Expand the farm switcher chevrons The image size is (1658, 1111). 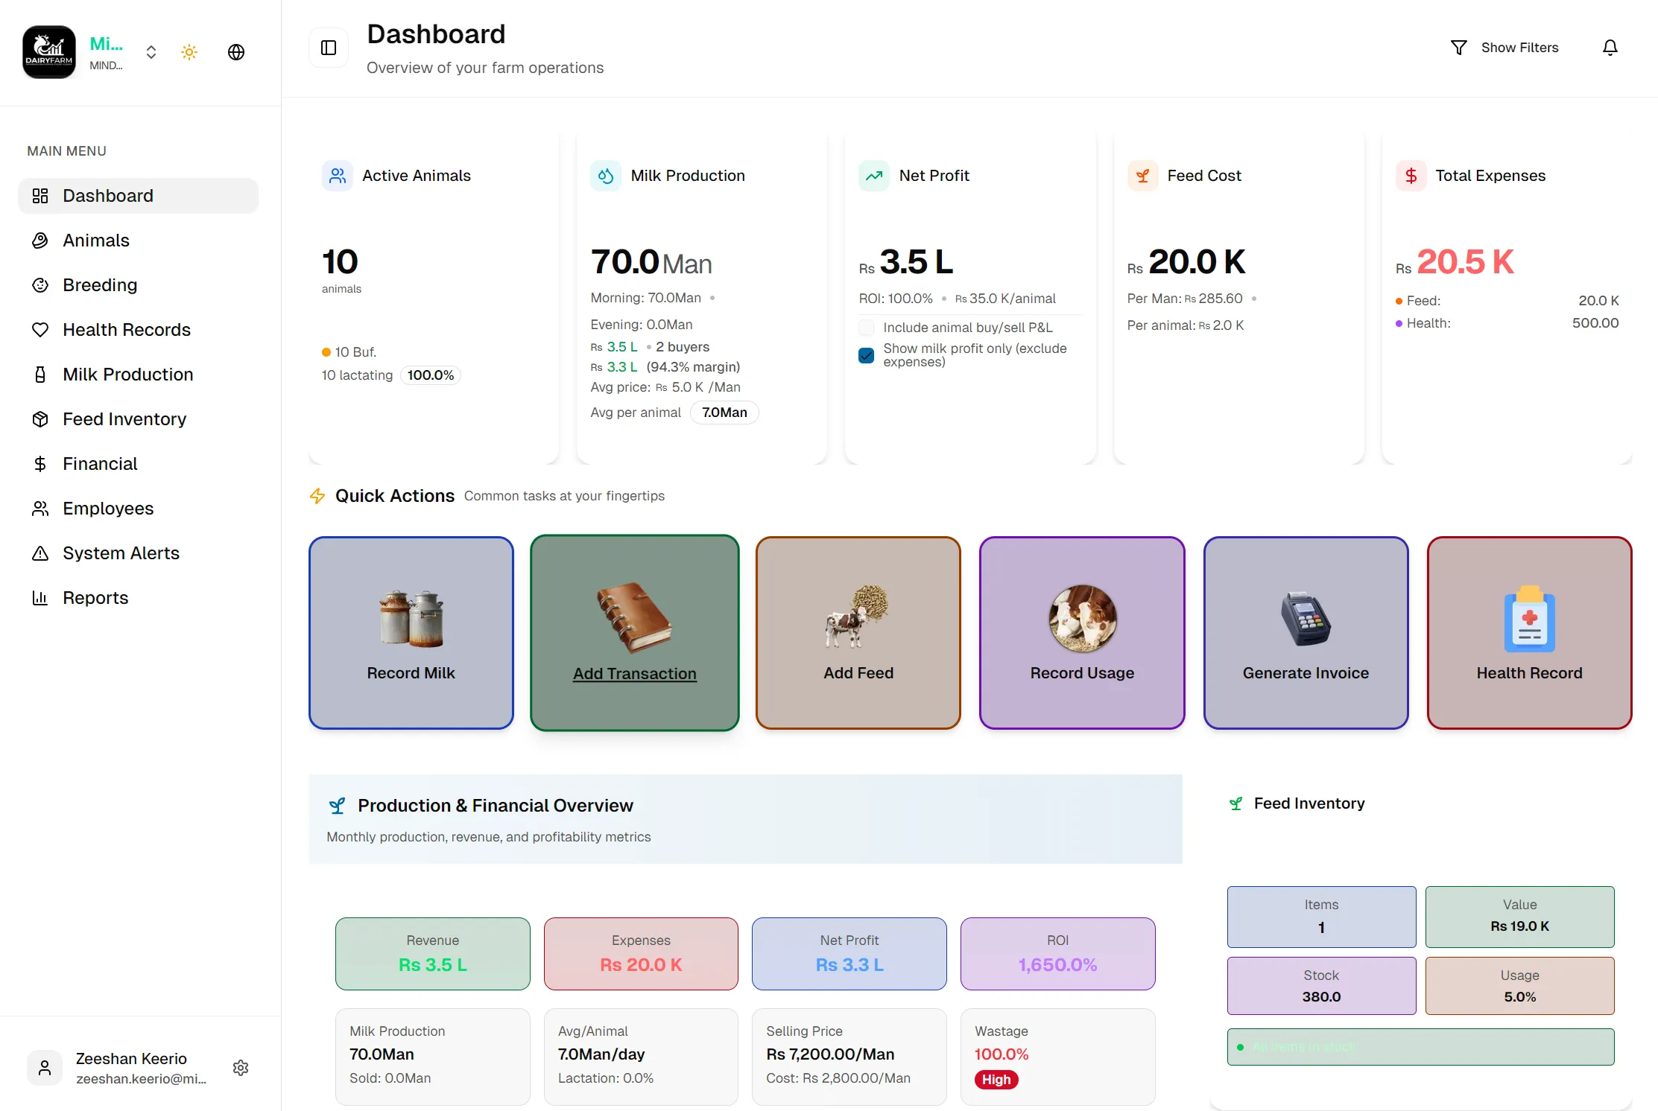point(151,52)
